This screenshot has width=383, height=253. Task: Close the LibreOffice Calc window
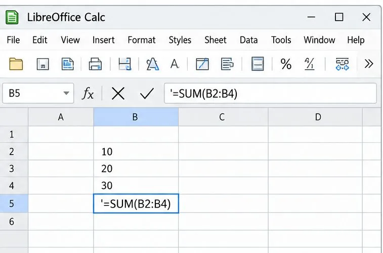pyautogui.click(x=366, y=17)
